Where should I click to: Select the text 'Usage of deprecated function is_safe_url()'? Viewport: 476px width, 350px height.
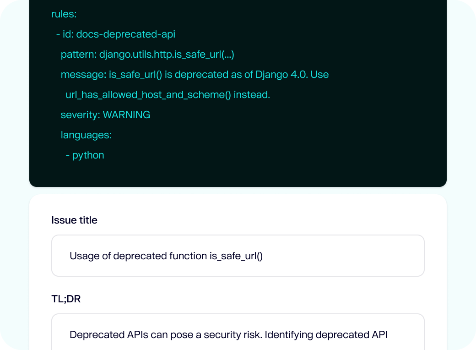click(166, 256)
